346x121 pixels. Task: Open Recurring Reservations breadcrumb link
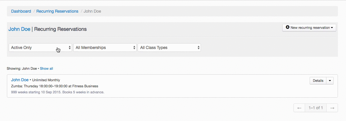(57, 11)
